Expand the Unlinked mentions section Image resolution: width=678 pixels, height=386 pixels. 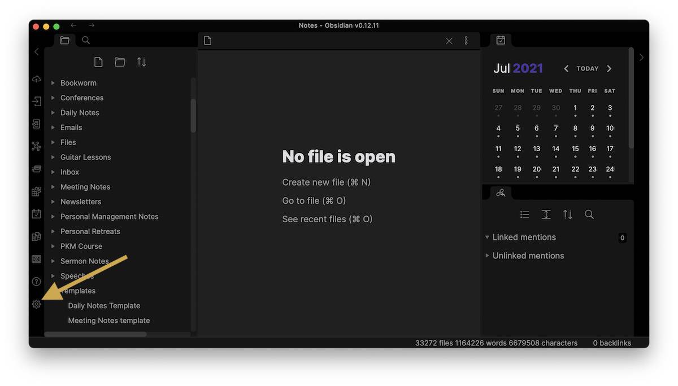click(487, 256)
